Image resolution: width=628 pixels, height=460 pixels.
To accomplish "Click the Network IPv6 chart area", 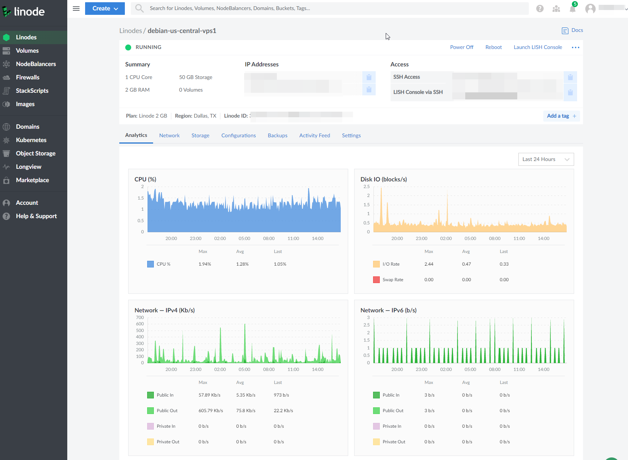I will (x=470, y=340).
